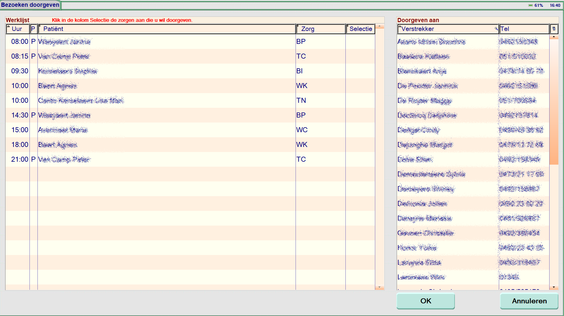Click the copy list icon beside Tel column
Viewport: 564px width, 316px height.
[554, 29]
